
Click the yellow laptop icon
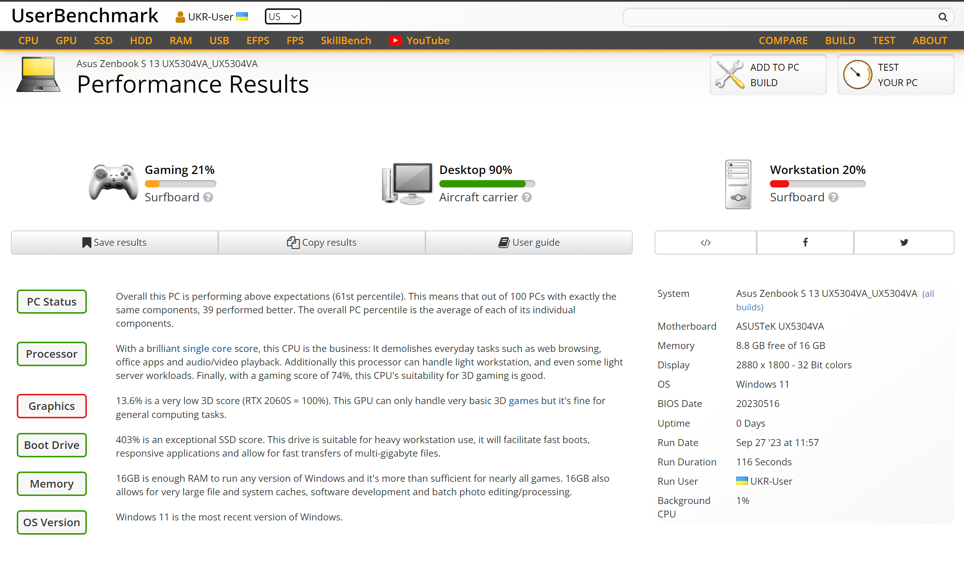pos(38,74)
